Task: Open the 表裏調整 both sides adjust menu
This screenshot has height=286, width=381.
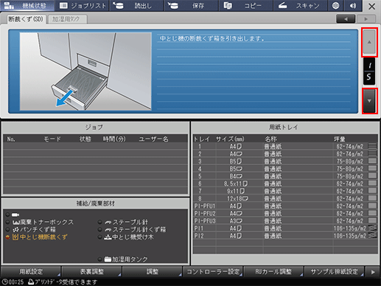Action: 91,271
